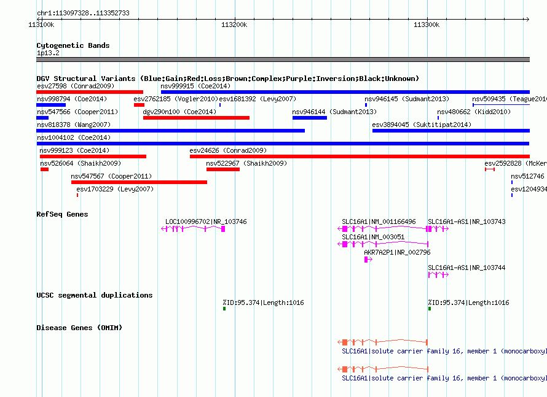Open the esv1703229 (Levy2007) variant label
Screen dimensions: 547x397
[x=115, y=189]
